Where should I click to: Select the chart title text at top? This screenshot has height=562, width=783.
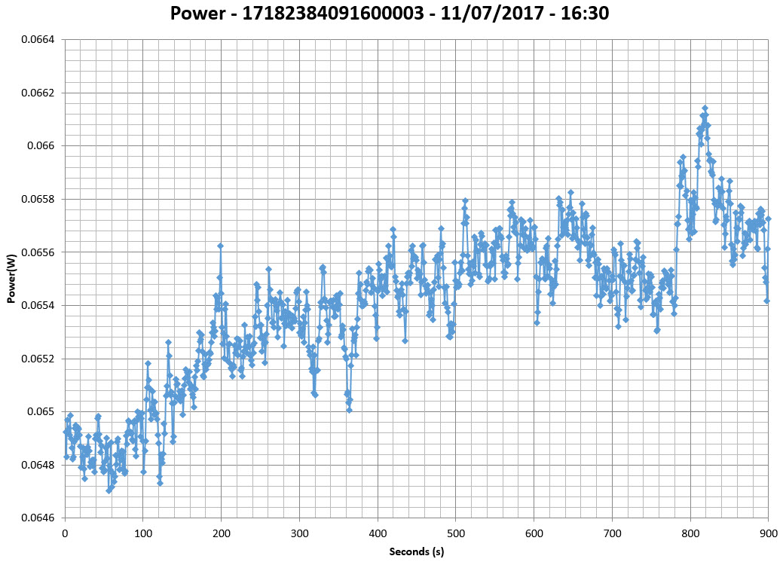(x=391, y=14)
